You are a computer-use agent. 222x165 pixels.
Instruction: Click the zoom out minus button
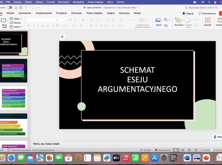[201, 150]
